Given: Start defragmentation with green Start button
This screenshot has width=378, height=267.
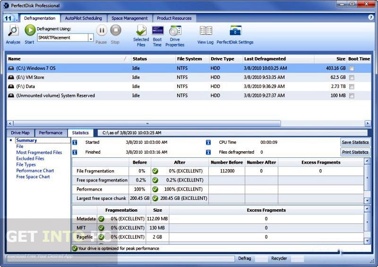Looking at the screenshot, I should pyautogui.click(x=30, y=31).
